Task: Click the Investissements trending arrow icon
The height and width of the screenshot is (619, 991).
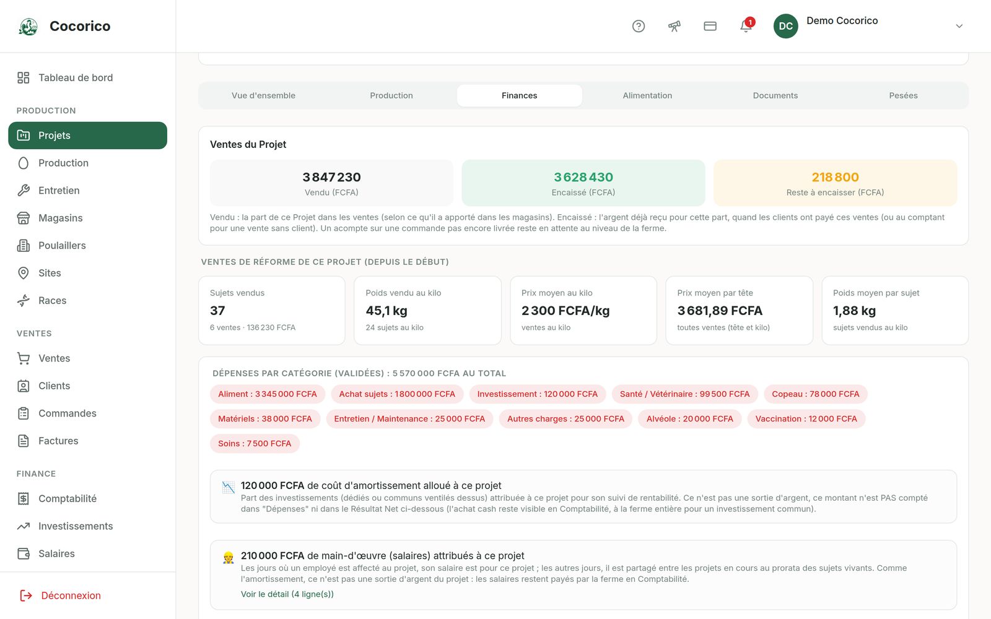Action: (x=24, y=526)
